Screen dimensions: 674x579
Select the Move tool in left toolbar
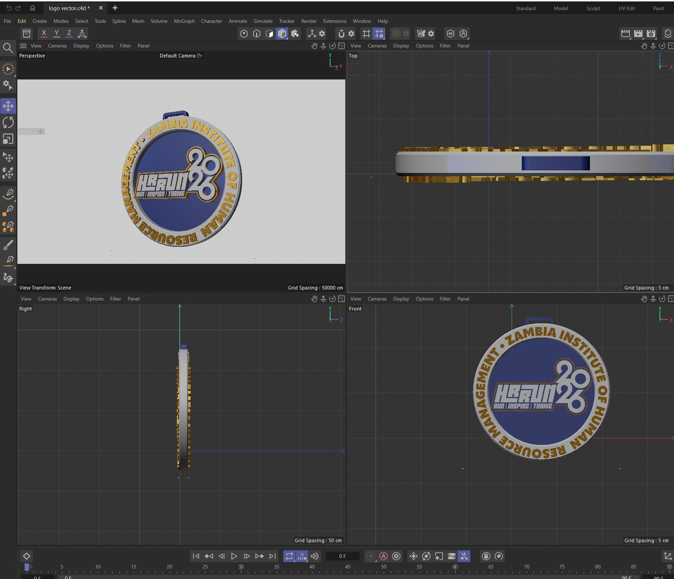click(x=8, y=106)
